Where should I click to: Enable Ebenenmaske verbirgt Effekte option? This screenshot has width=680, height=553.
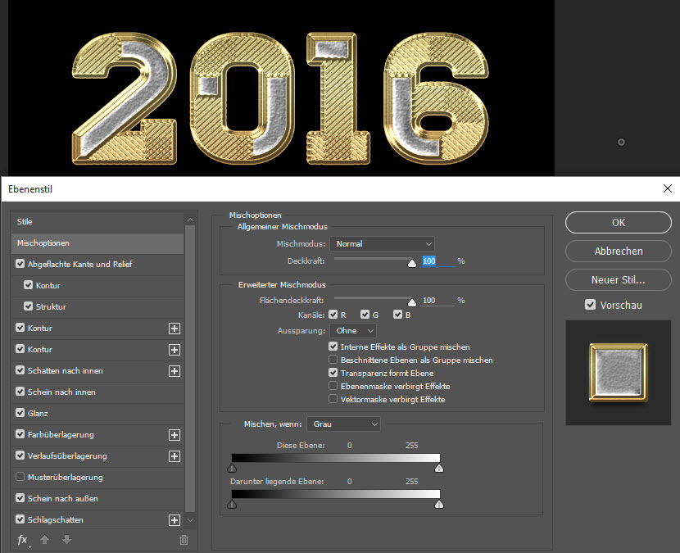coord(333,386)
